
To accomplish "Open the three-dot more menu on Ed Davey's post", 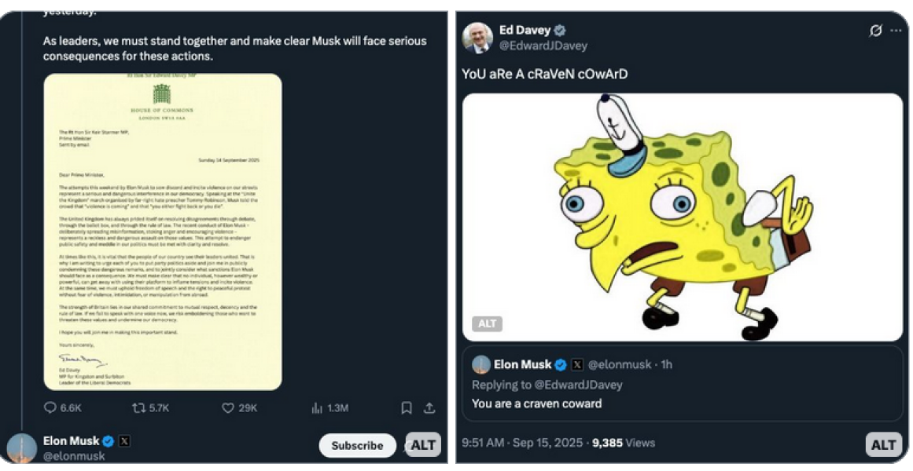I will 896,31.
